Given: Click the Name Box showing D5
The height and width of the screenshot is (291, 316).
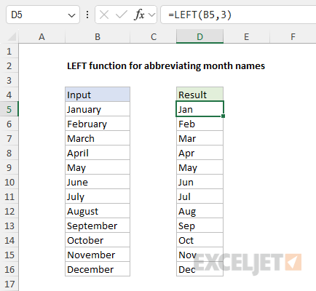Looking at the screenshot, I should (43, 15).
